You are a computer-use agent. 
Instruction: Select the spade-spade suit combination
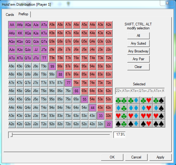tap(159, 124)
